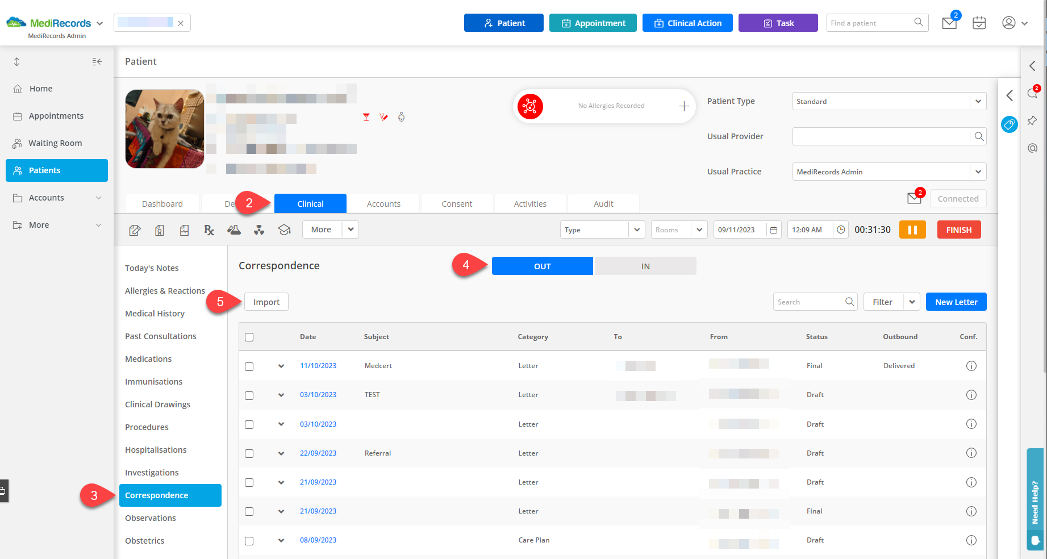Image resolution: width=1047 pixels, height=559 pixels.
Task: Switch correspondence view to IN
Action: click(x=645, y=266)
